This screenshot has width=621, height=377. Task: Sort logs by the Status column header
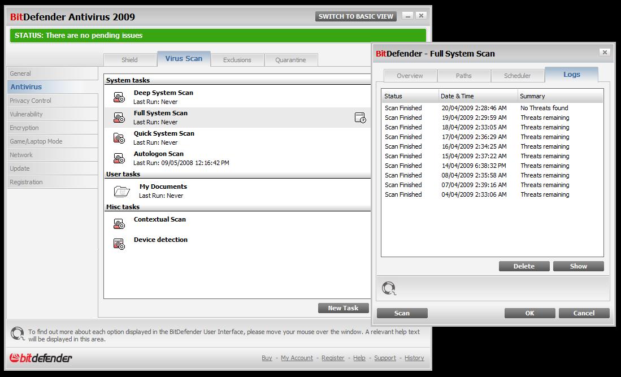pyautogui.click(x=410, y=96)
